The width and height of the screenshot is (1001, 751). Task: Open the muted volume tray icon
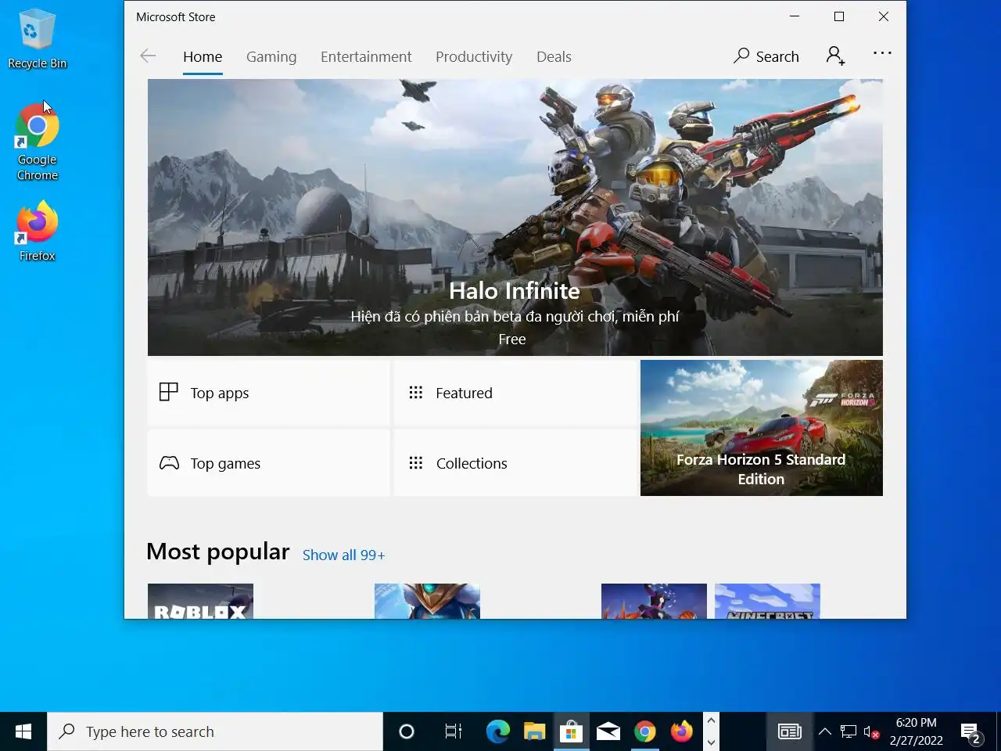pos(872,732)
